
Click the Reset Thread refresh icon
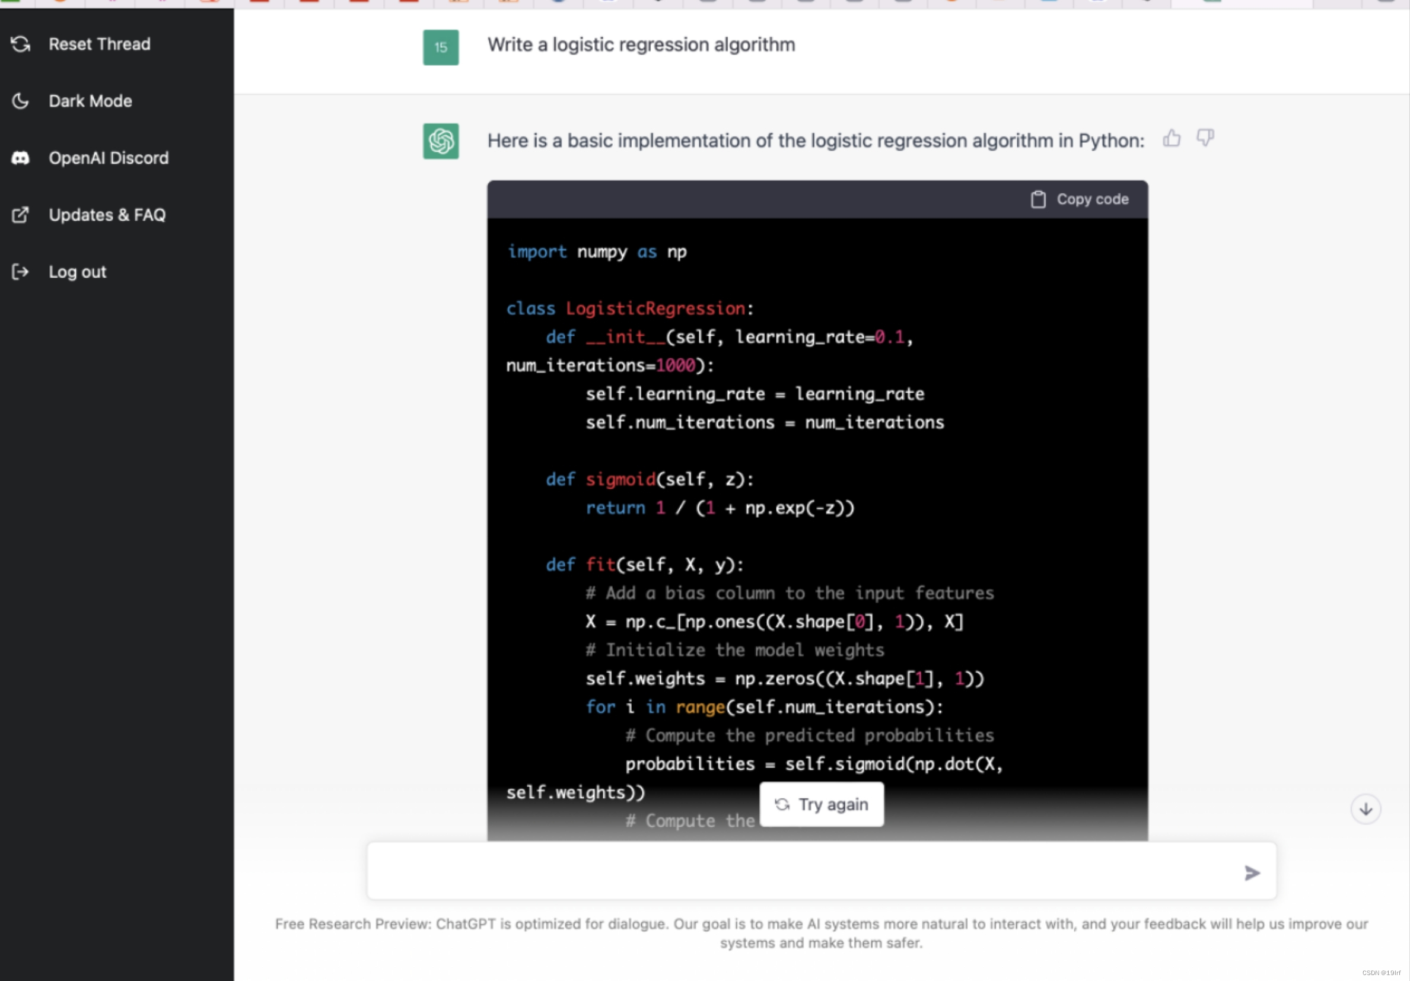20,44
